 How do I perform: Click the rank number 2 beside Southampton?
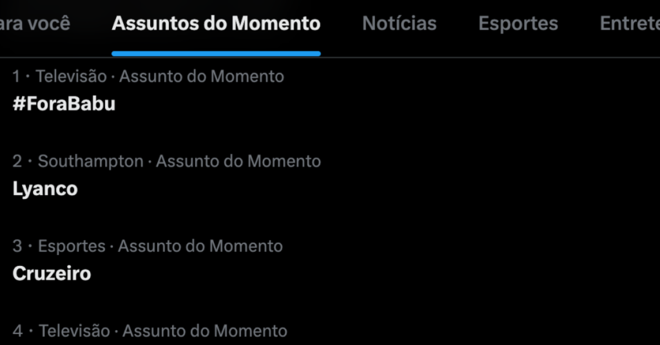[x=17, y=161]
